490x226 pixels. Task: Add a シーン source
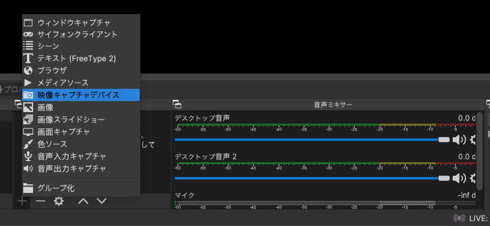[x=81, y=47]
